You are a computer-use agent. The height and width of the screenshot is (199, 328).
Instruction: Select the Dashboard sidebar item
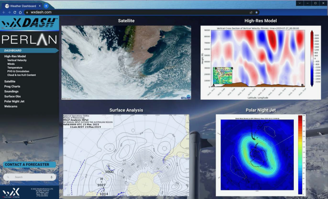pos(13,51)
